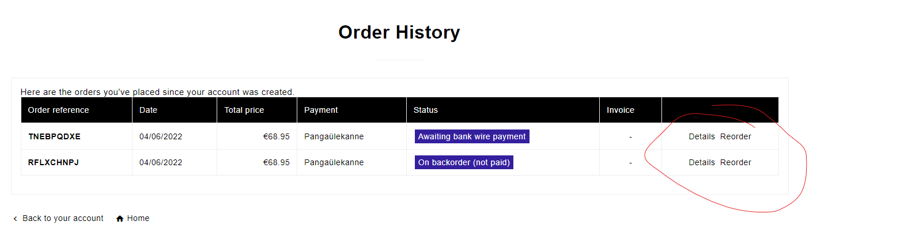Click the €68.95 price of order TNEBPQDXE
The image size is (900, 240).
tap(276, 136)
